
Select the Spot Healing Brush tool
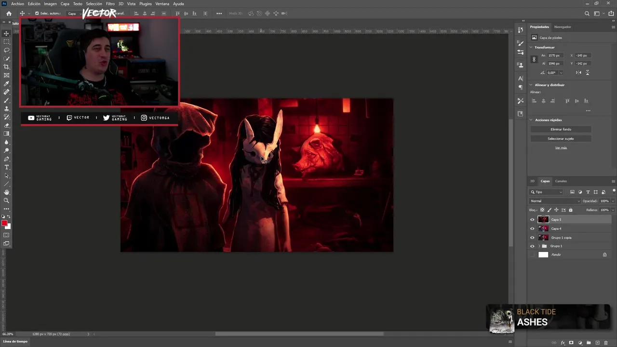[6, 92]
